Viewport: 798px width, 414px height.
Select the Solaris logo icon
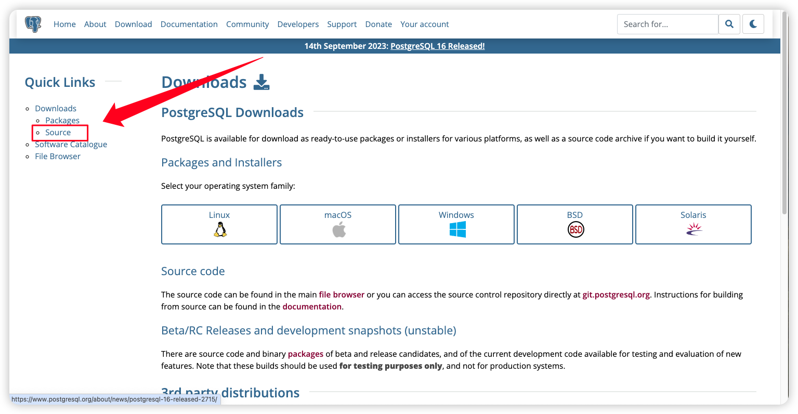tap(694, 229)
